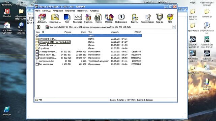This screenshot has height=121, width=216.
Task: Open the Просмотр (View) toolbar icon
Action: (78, 18)
